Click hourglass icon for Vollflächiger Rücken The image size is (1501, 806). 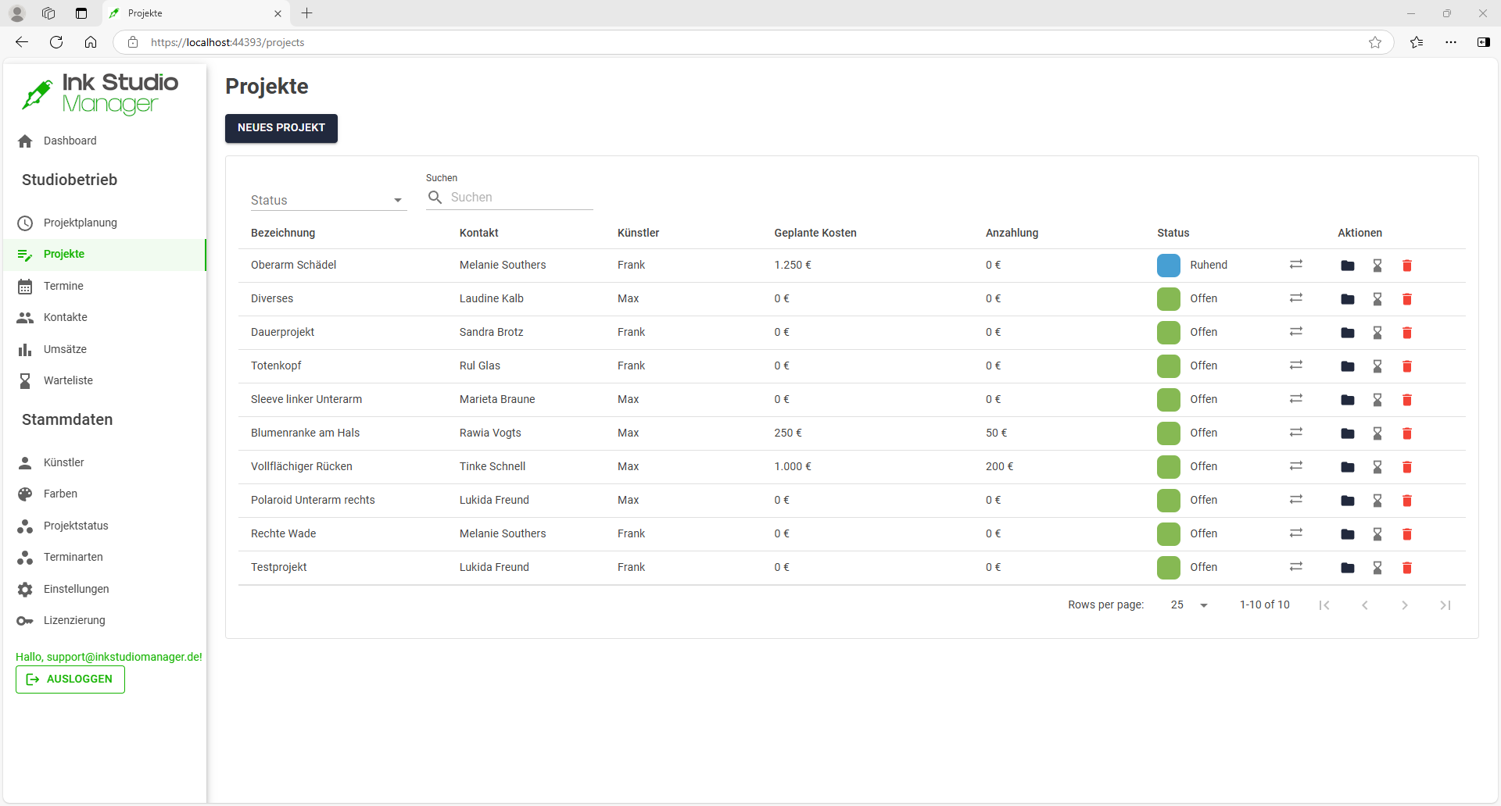pyautogui.click(x=1377, y=467)
